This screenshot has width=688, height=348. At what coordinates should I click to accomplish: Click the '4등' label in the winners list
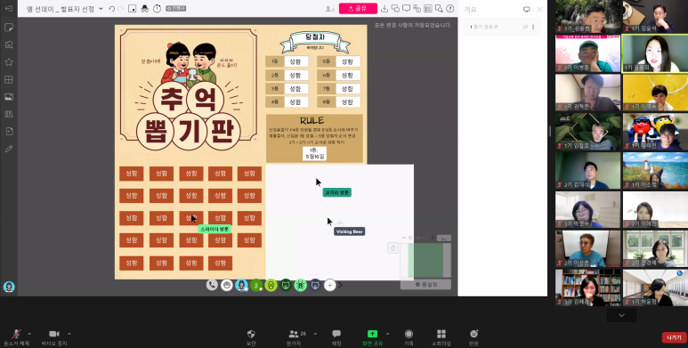[x=275, y=101]
